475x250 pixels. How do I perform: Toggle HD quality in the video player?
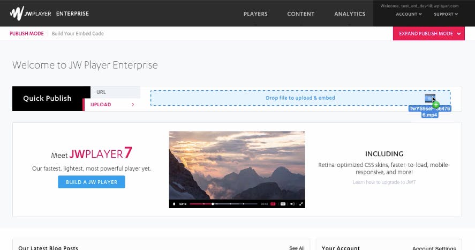[273, 204]
